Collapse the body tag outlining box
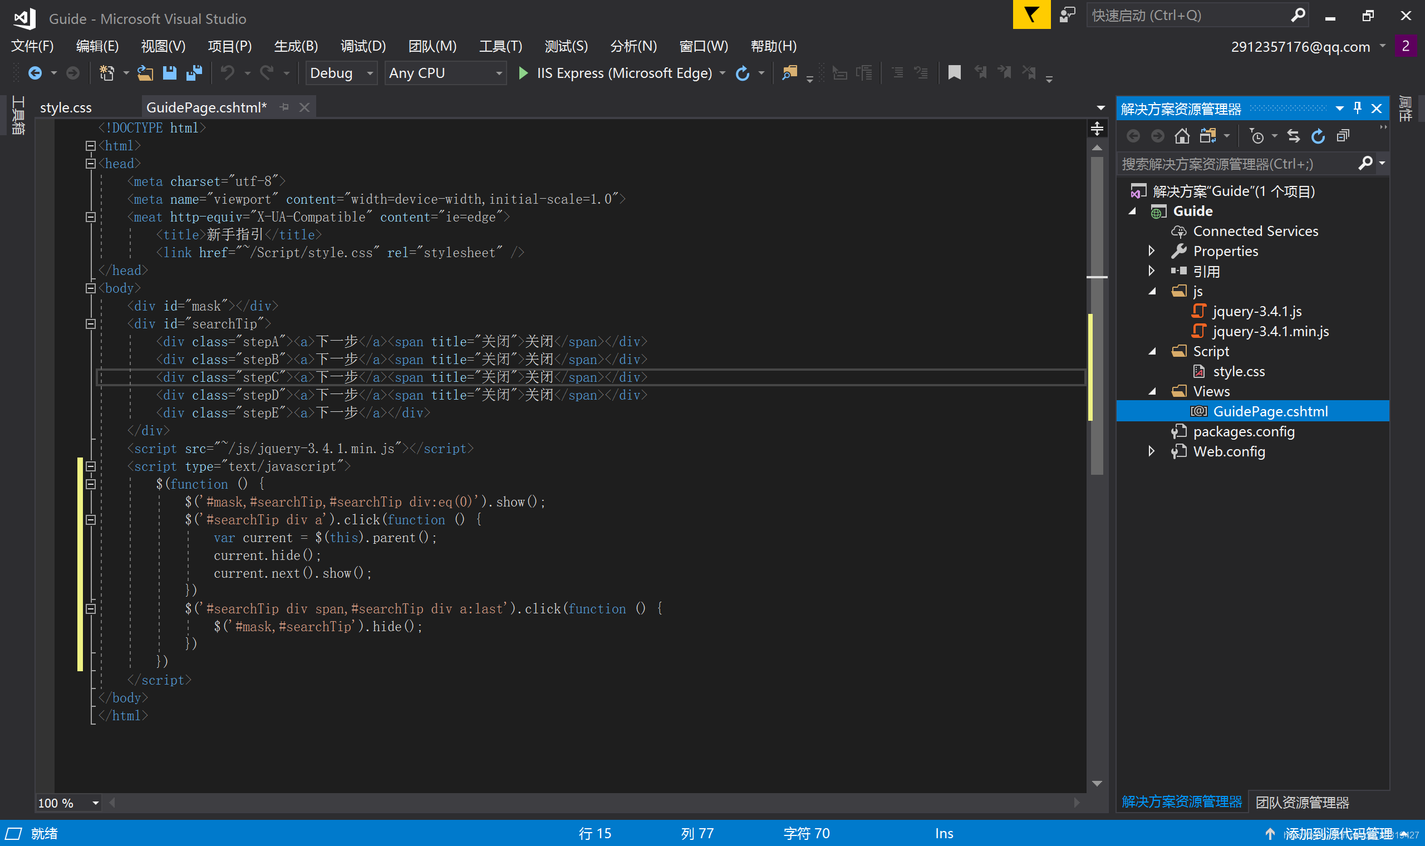This screenshot has width=1425, height=846. 90,288
